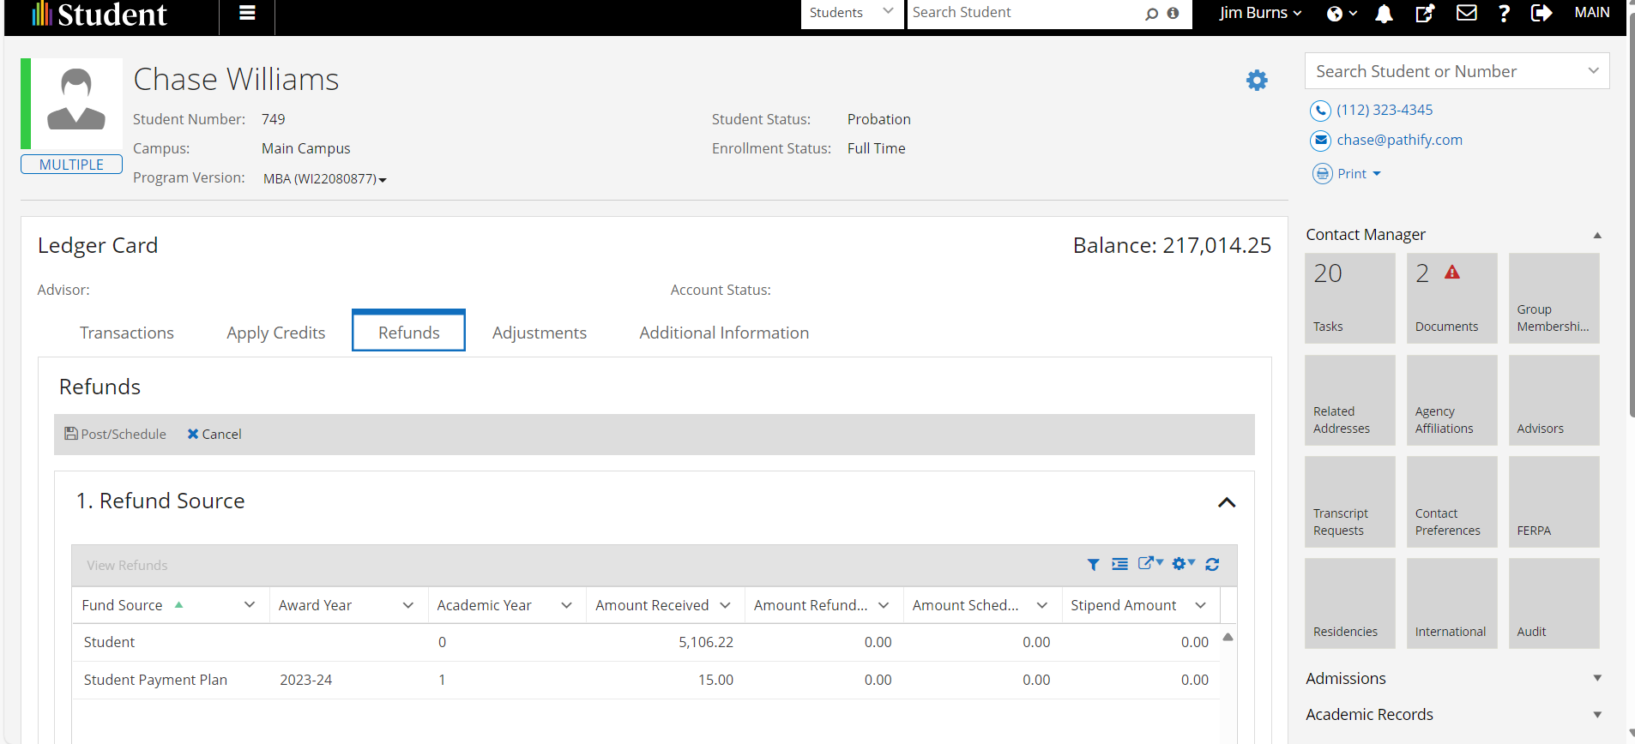
Task: Open Amount Scheduled column menu
Action: (x=1042, y=605)
